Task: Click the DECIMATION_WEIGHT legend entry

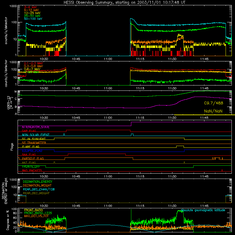Action: [37, 185]
